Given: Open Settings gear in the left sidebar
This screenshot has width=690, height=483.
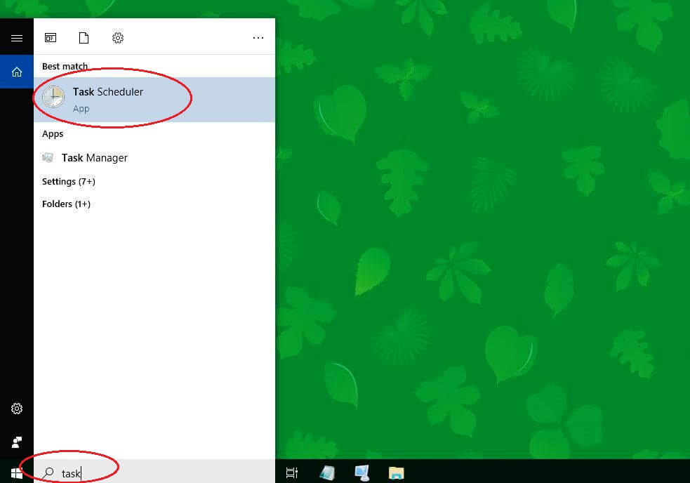Looking at the screenshot, I should 17,409.
